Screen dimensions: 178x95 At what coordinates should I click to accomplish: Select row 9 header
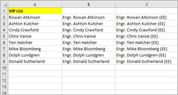pyautogui.click(x=4, y=61)
